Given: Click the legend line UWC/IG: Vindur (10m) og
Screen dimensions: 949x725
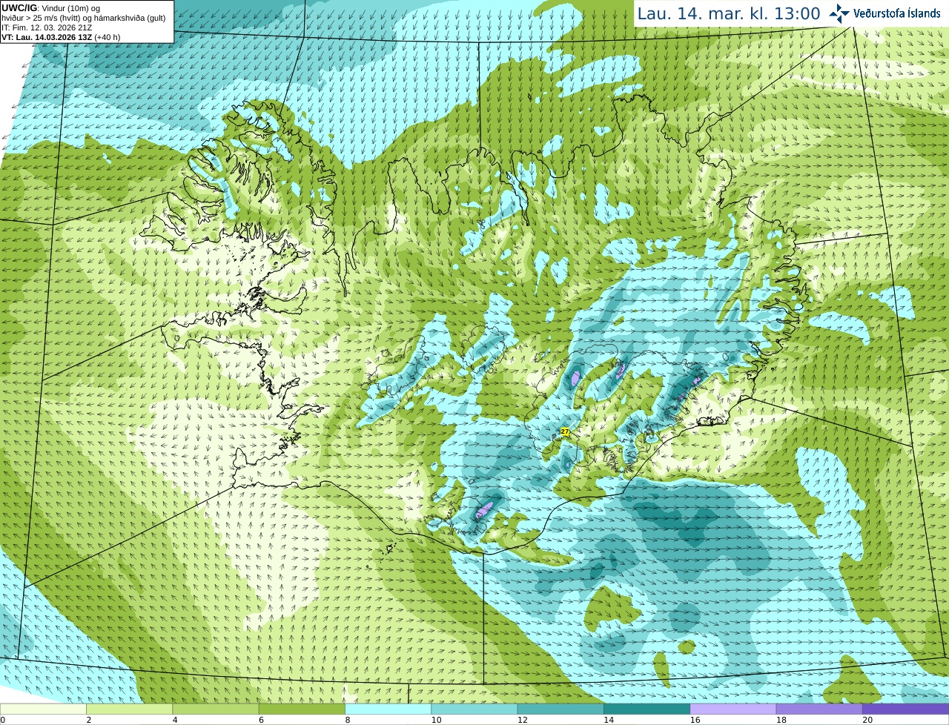Looking at the screenshot, I should (50, 8).
